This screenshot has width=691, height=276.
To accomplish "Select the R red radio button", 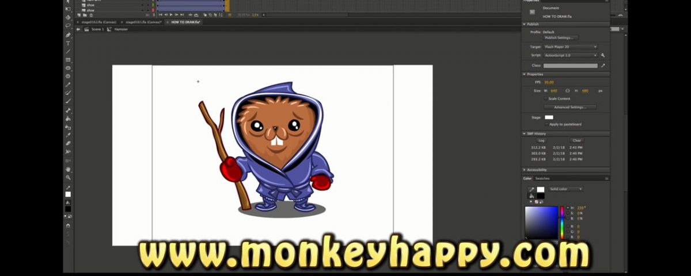I will tap(568, 227).
